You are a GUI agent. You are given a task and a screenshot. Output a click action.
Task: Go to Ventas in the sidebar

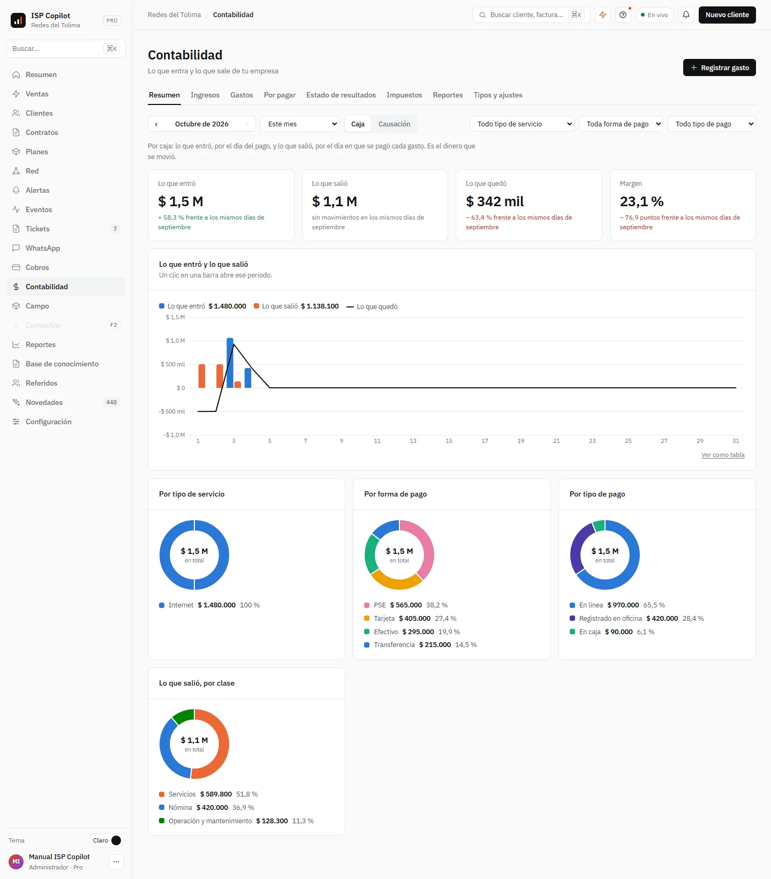tap(66, 94)
